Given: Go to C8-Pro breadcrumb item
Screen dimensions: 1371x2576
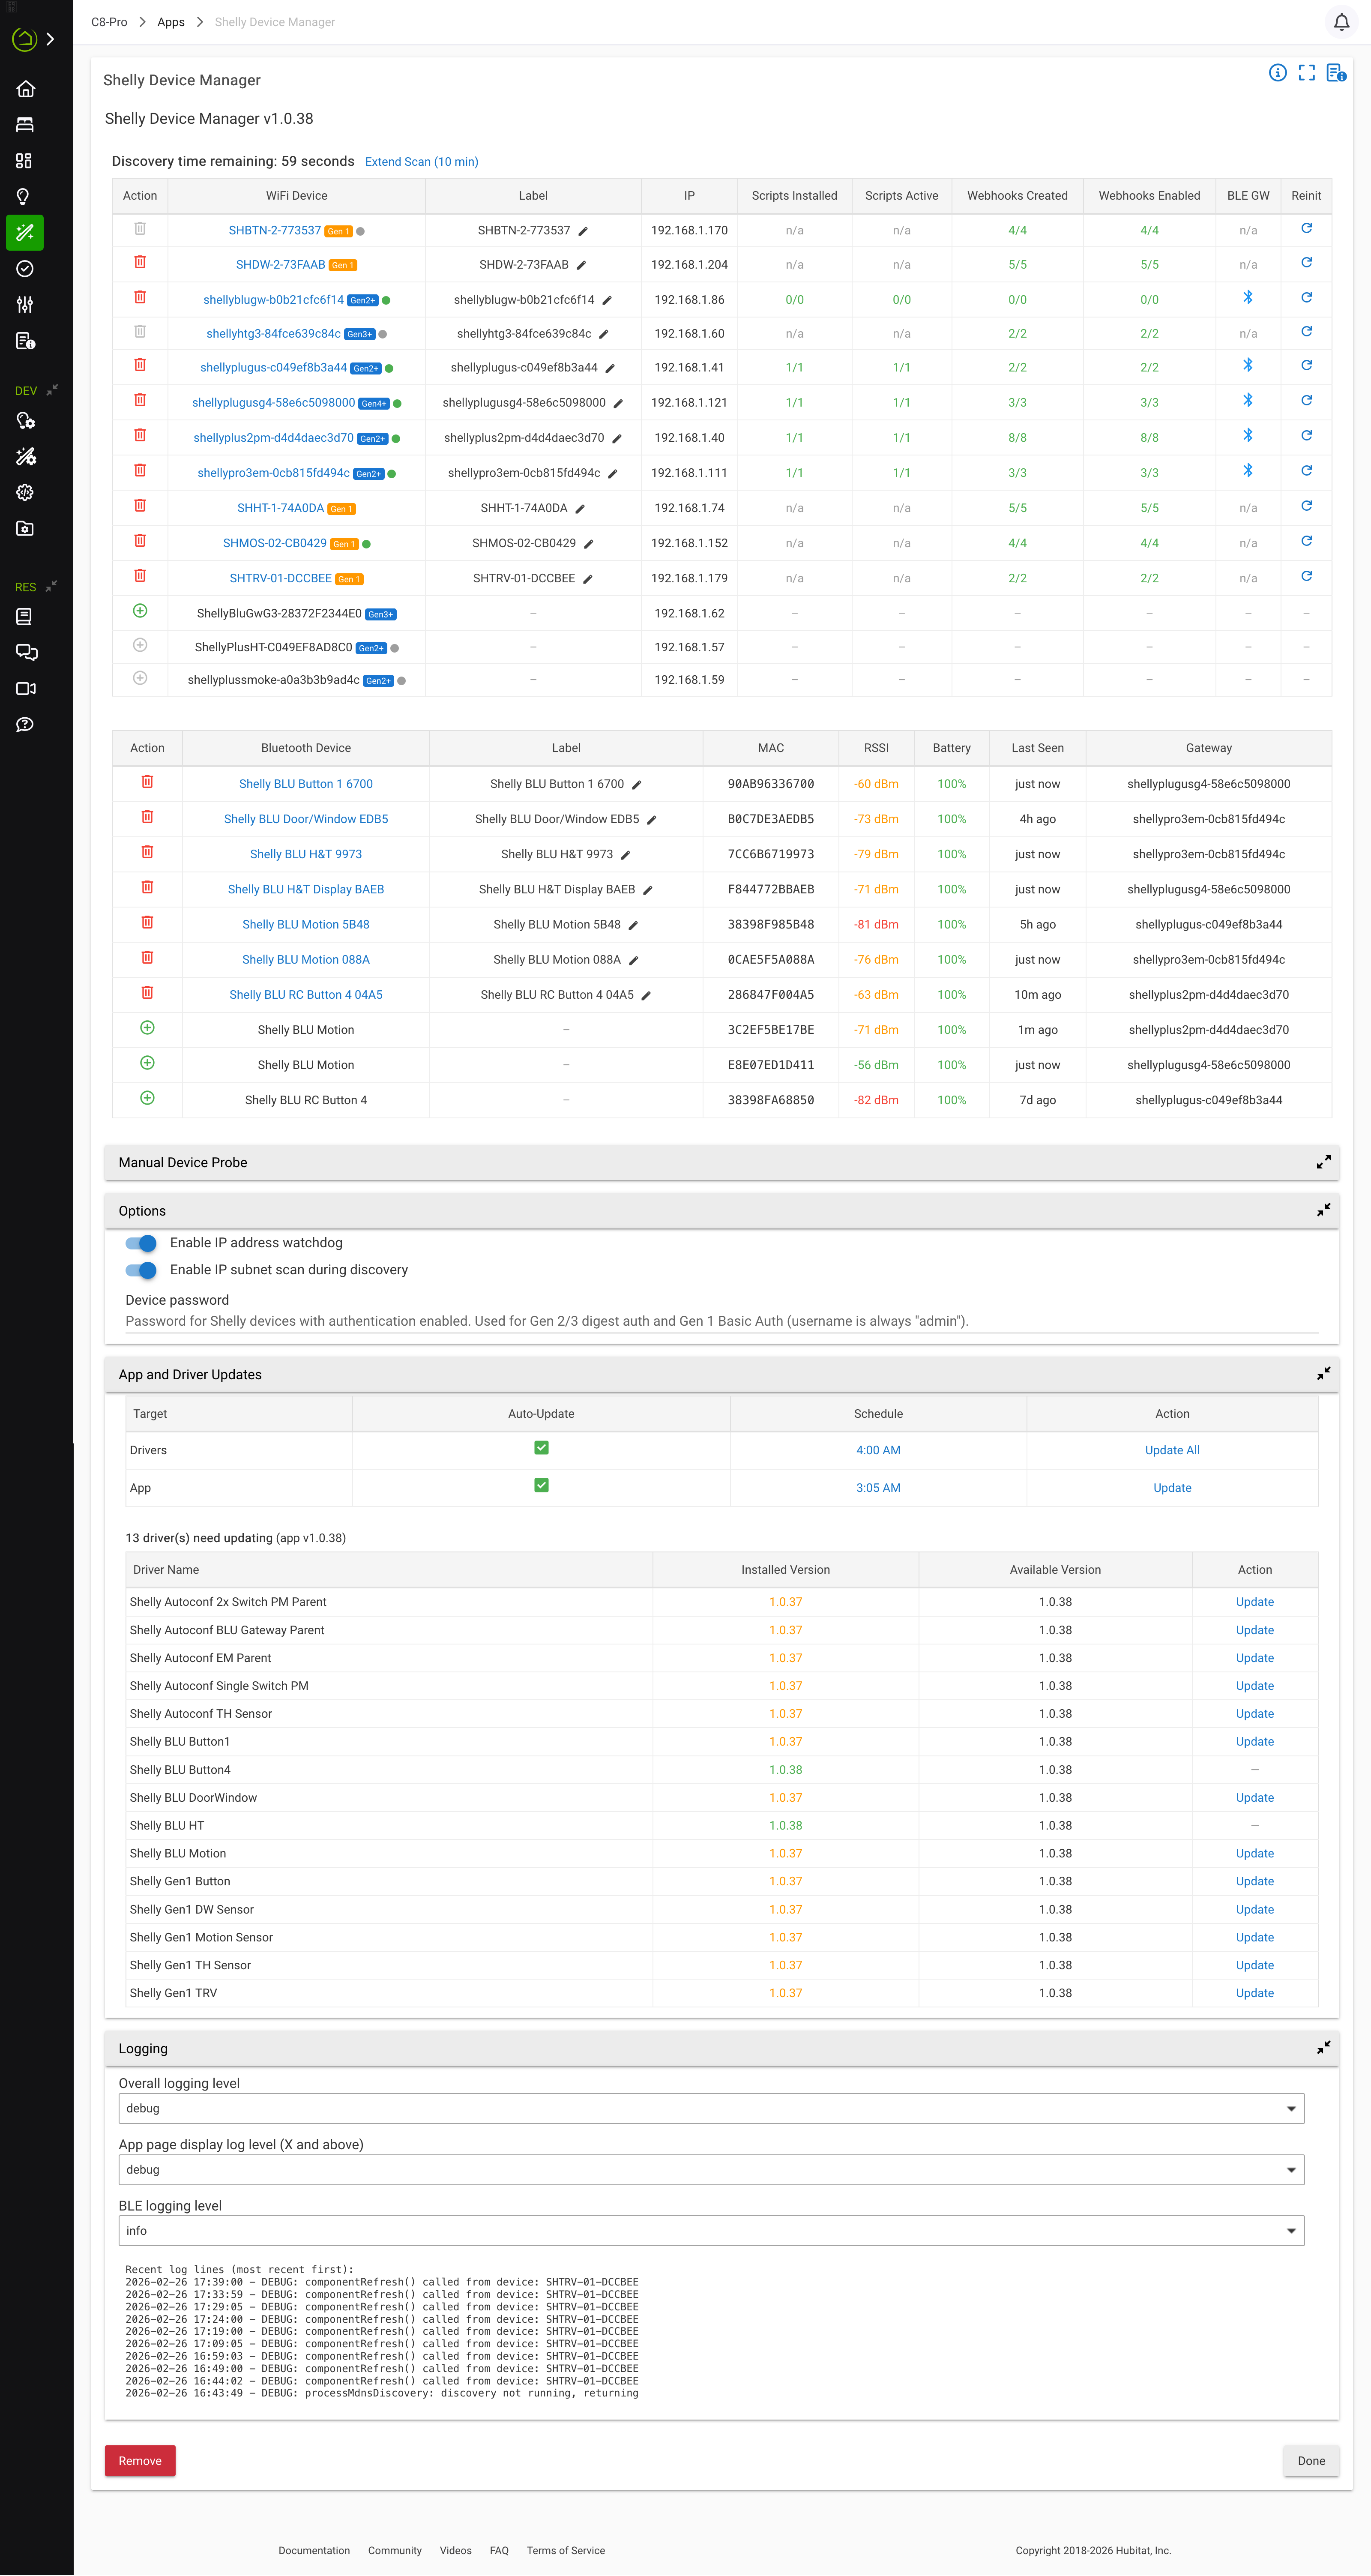Looking at the screenshot, I should (x=109, y=22).
